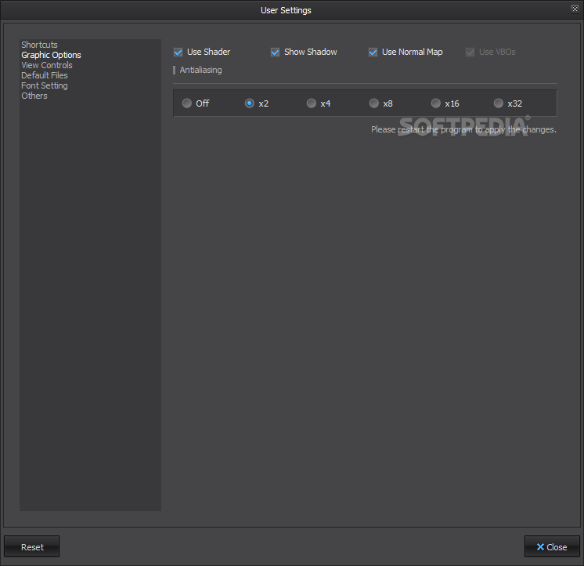Viewport: 584px width, 566px height.
Task: Close the User Settings dialog with Close
Action: pos(552,546)
